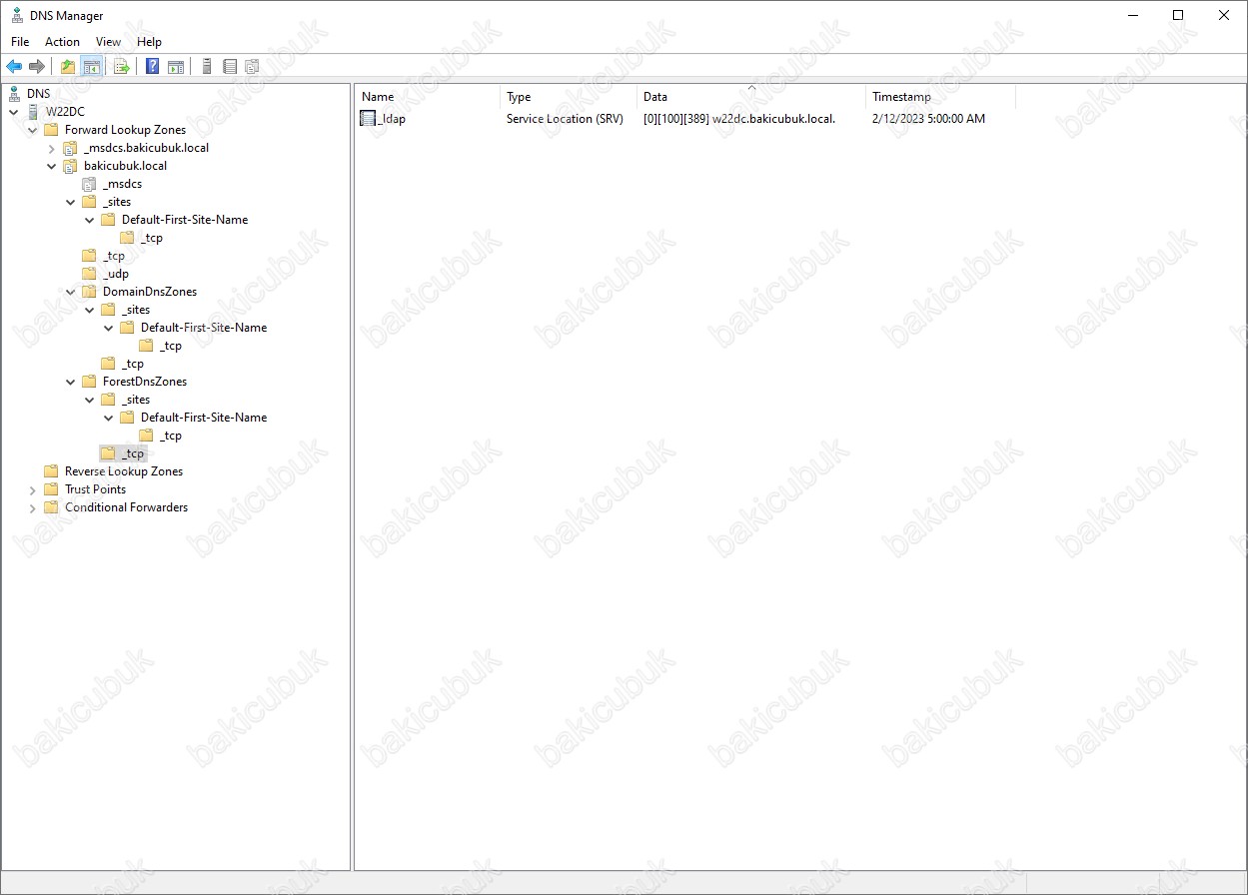This screenshot has width=1248, height=895.
Task: Click the DNS Manager title bar app icon
Action: click(x=17, y=16)
